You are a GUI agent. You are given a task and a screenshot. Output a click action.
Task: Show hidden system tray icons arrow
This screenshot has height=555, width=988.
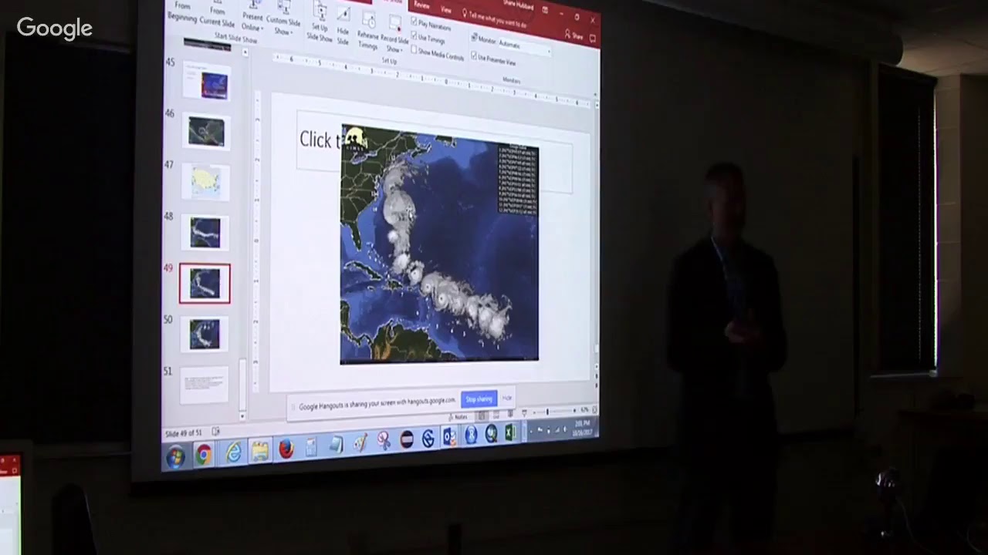tap(530, 431)
